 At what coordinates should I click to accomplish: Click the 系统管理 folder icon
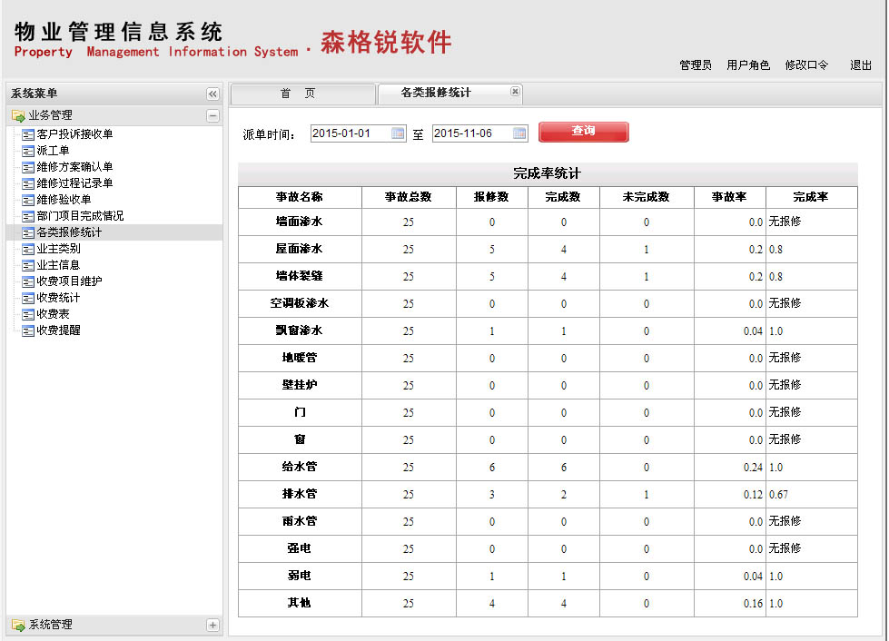(17, 626)
